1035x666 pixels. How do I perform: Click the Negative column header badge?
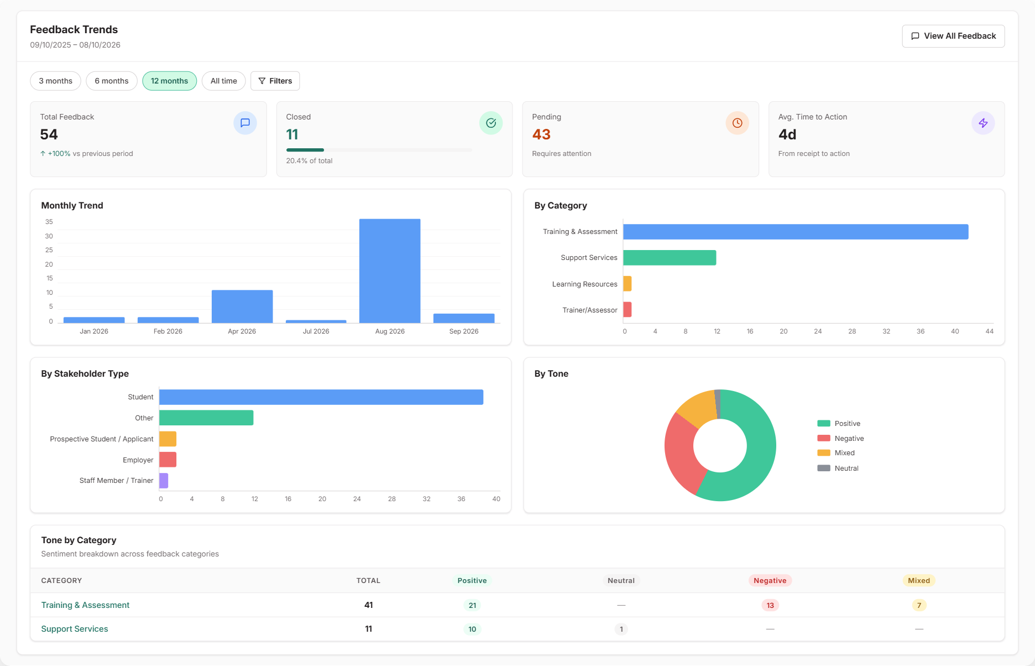pos(770,580)
